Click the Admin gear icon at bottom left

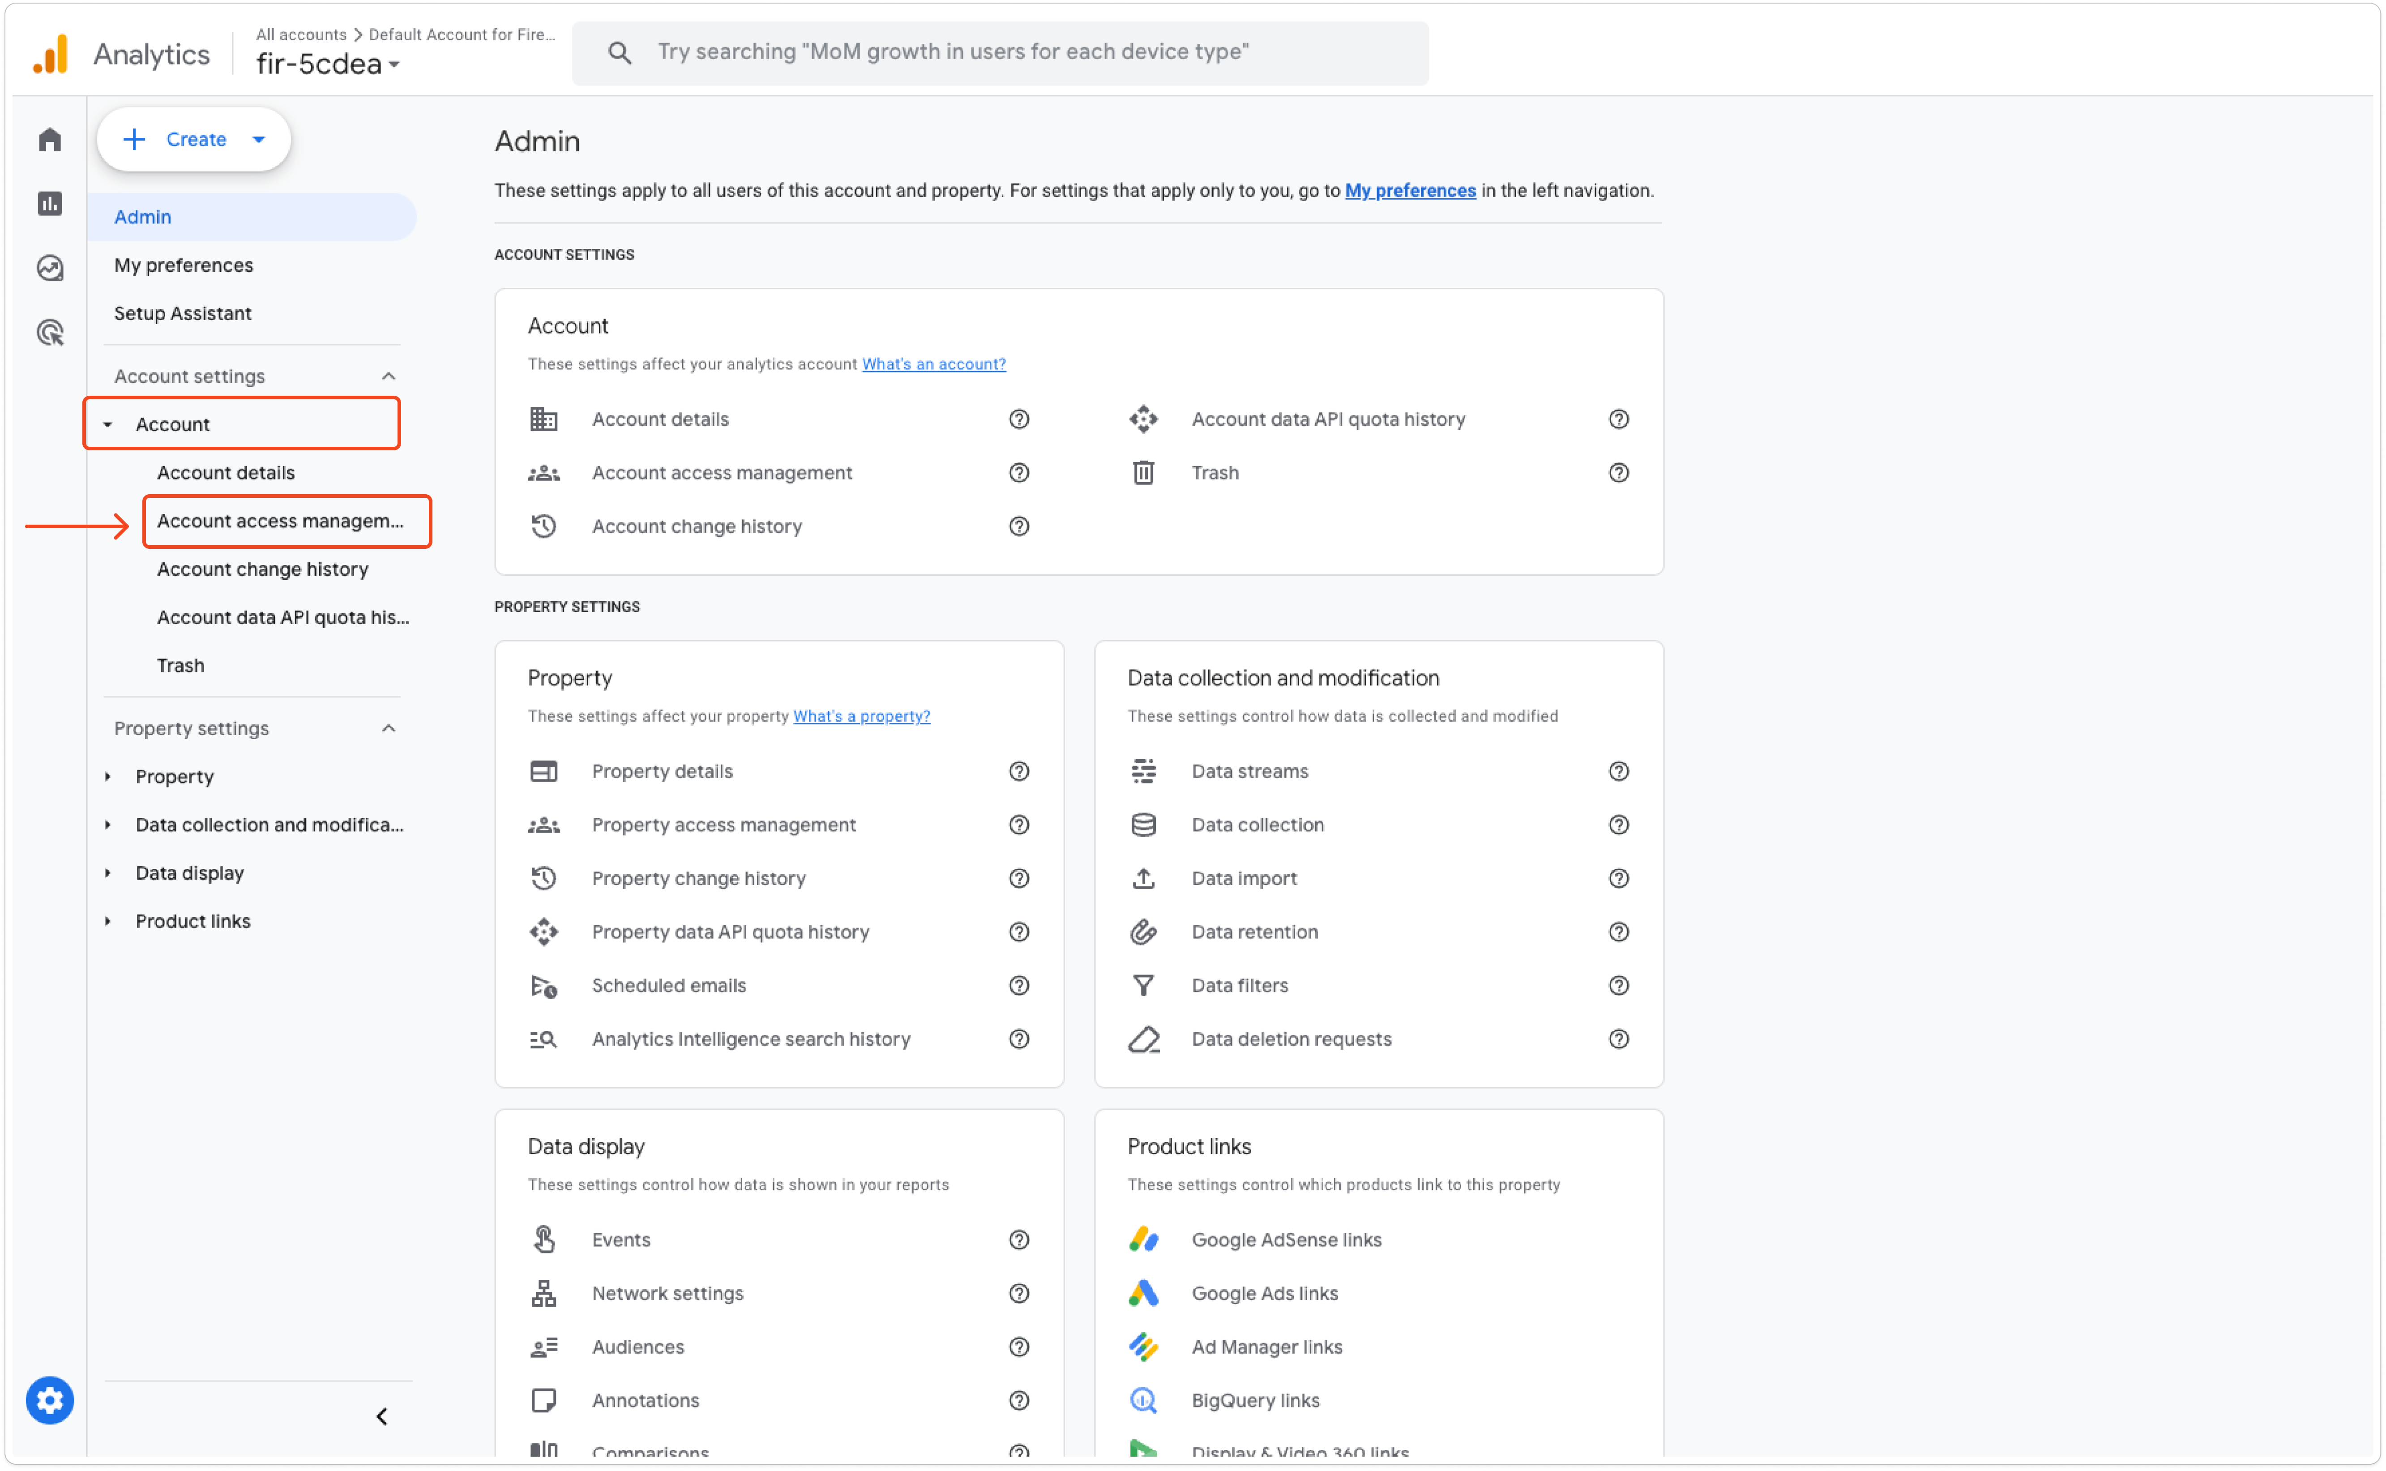tap(50, 1400)
